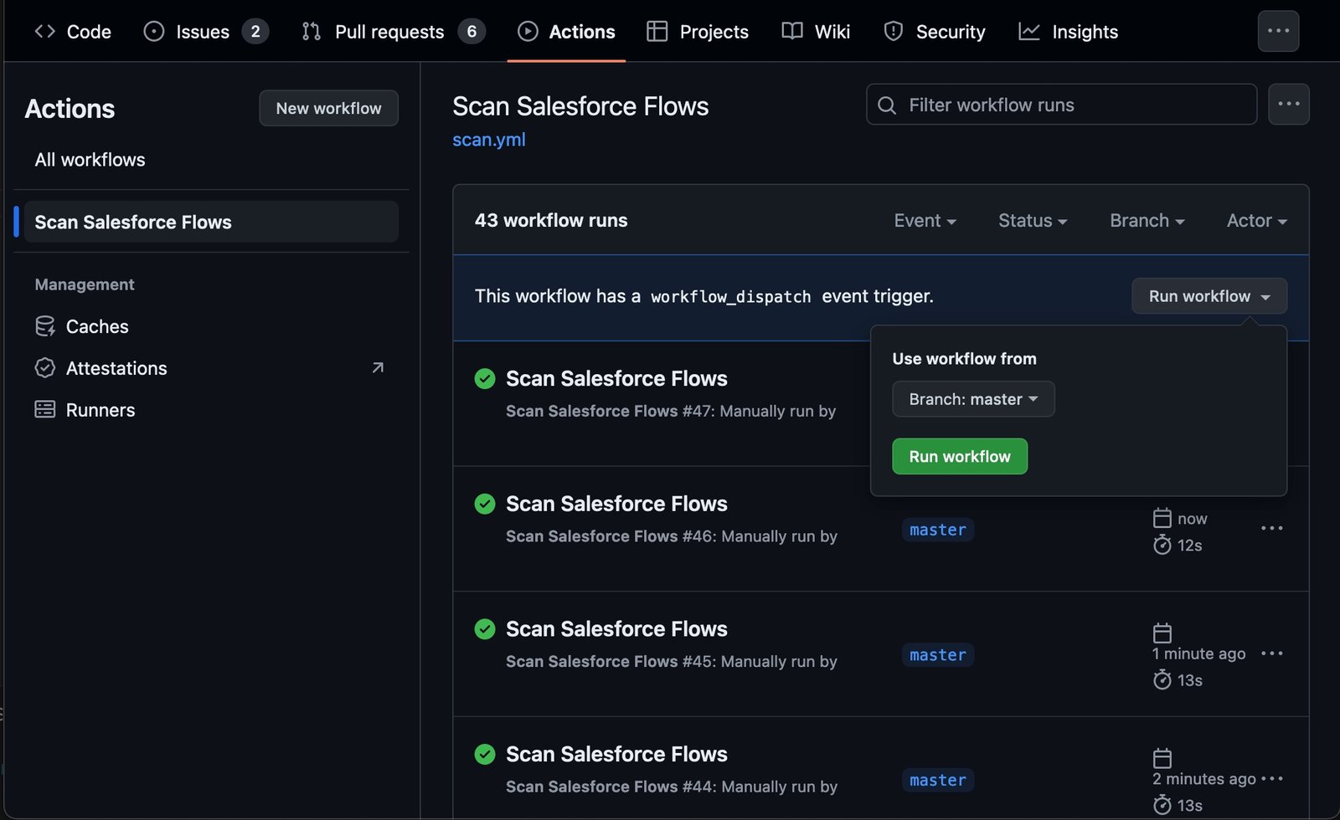
Task: View the Insights tab
Action: click(x=1068, y=32)
